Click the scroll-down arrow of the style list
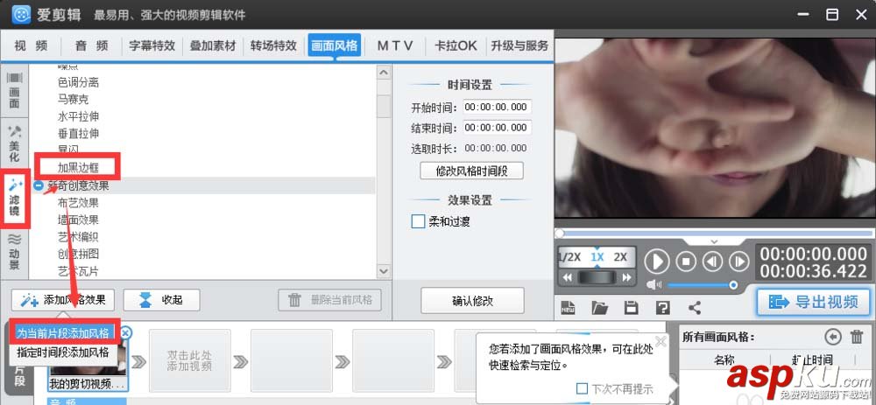 click(384, 271)
